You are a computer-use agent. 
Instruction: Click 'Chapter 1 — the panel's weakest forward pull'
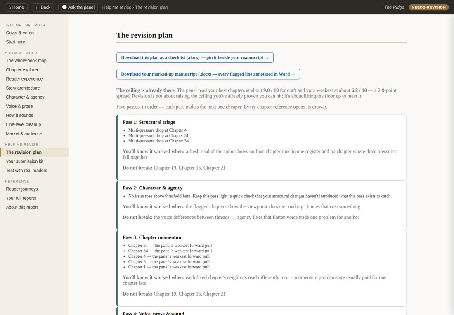169,267
